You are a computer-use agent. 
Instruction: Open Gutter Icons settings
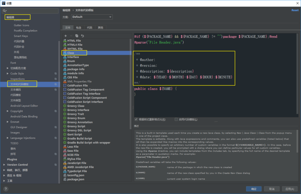tap(22, 25)
